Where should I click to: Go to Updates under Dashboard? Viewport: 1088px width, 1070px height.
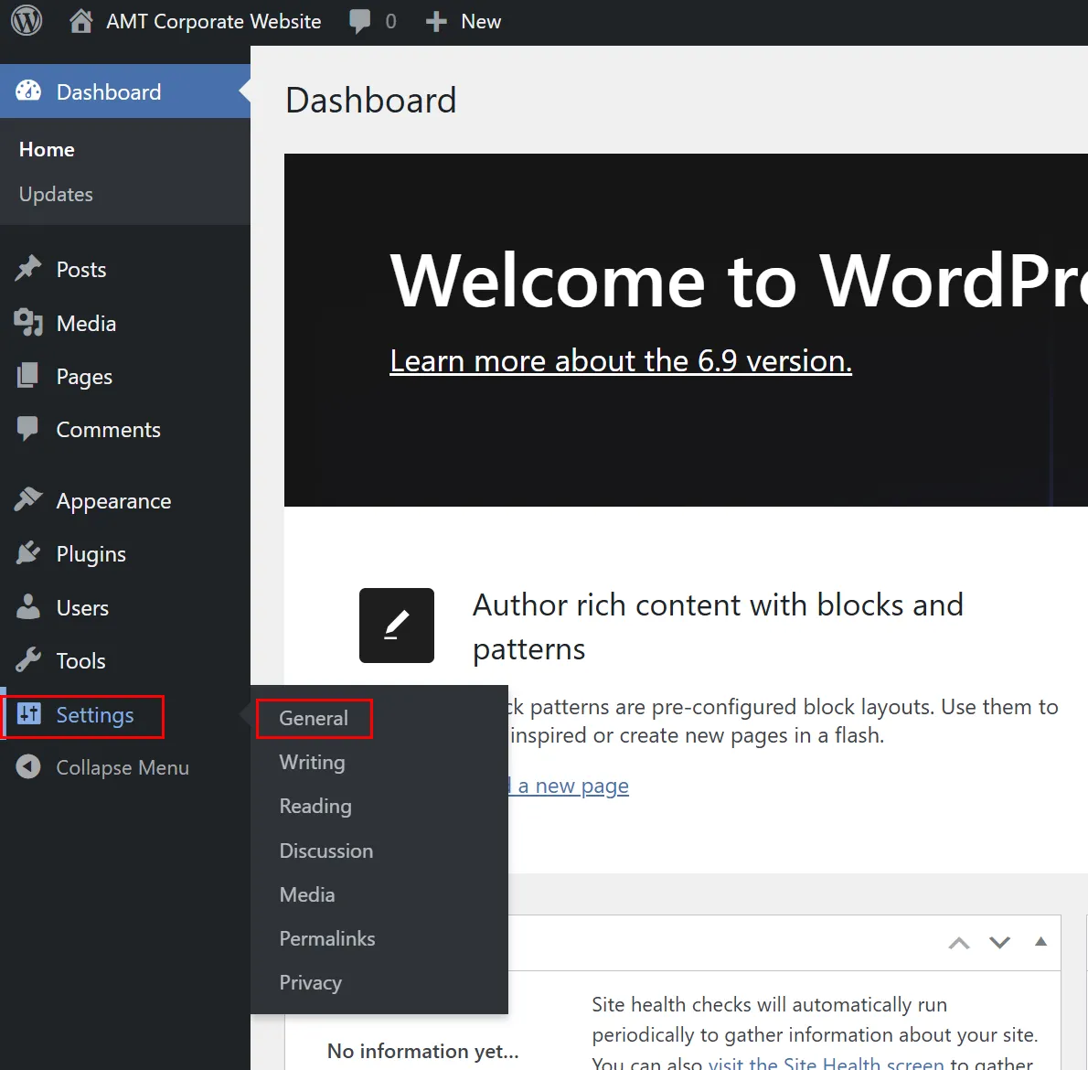pyautogui.click(x=56, y=194)
